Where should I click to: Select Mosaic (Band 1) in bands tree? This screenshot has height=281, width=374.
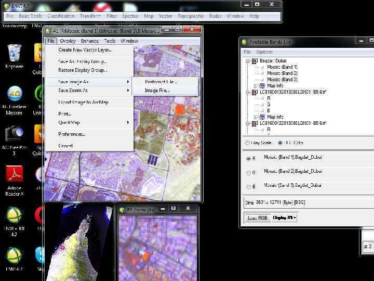[282, 67]
